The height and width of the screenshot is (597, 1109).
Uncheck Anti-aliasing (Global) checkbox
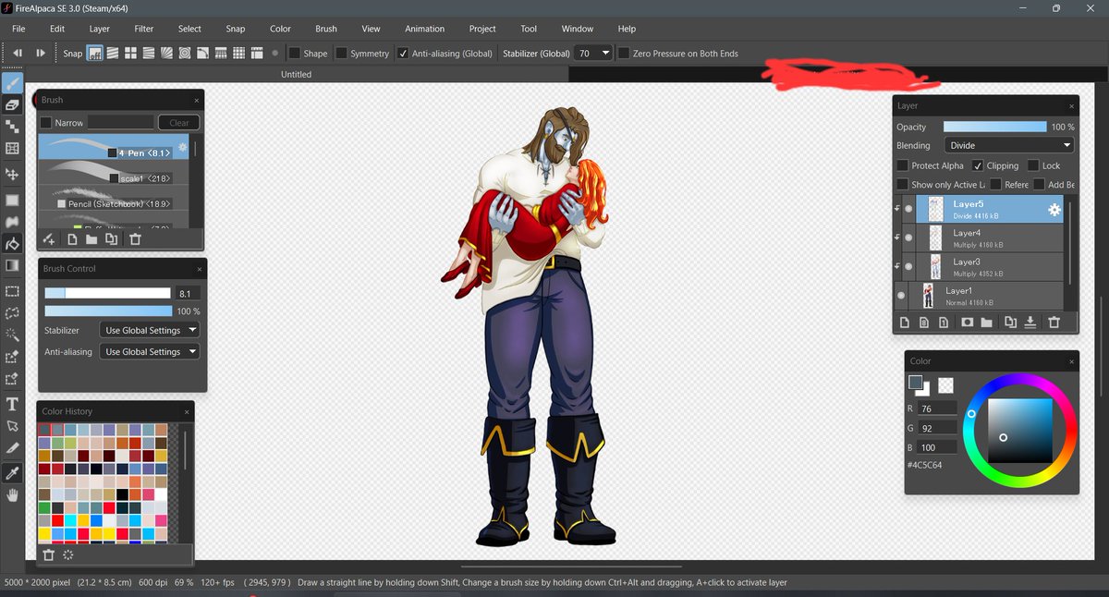pos(403,54)
